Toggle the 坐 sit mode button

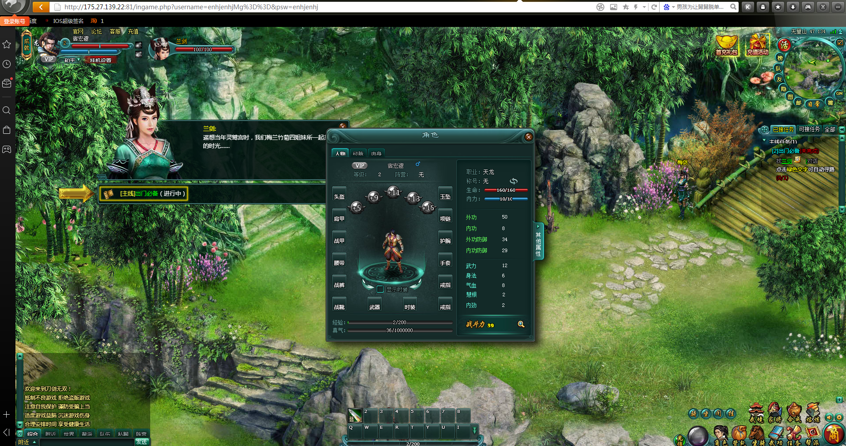[x=706, y=413]
